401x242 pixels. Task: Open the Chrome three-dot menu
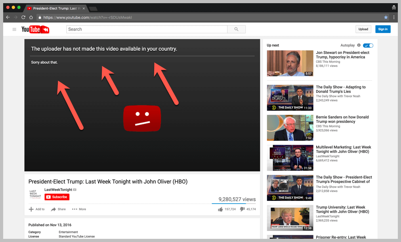pos(394,17)
